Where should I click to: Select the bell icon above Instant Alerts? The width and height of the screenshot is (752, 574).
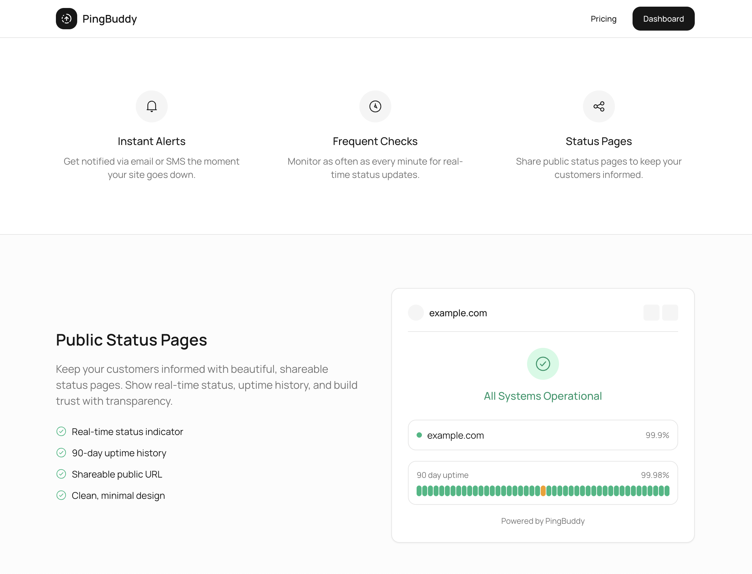point(151,106)
